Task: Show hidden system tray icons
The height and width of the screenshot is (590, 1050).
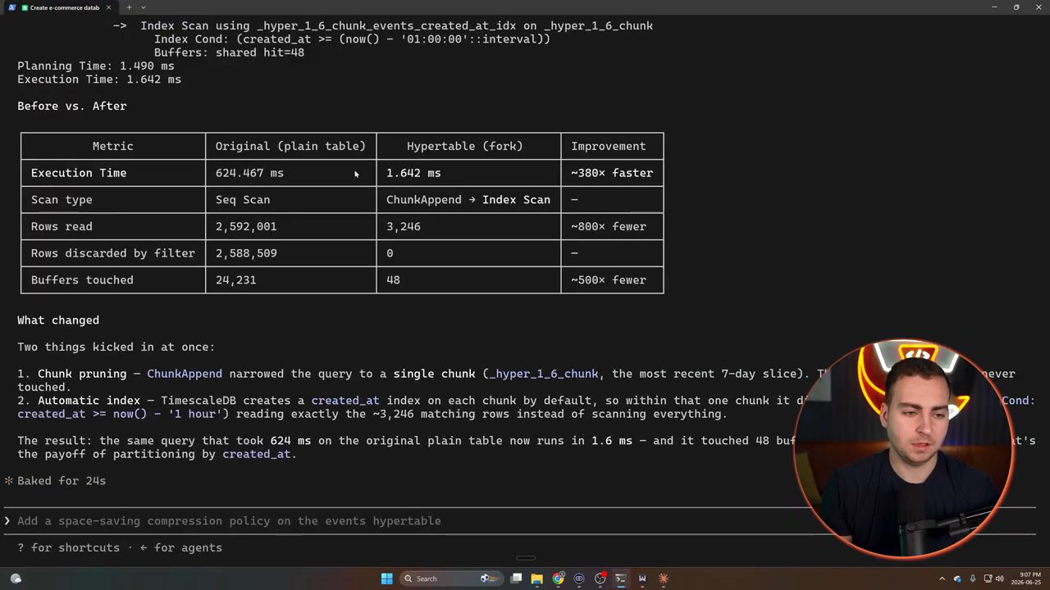Action: click(942, 579)
